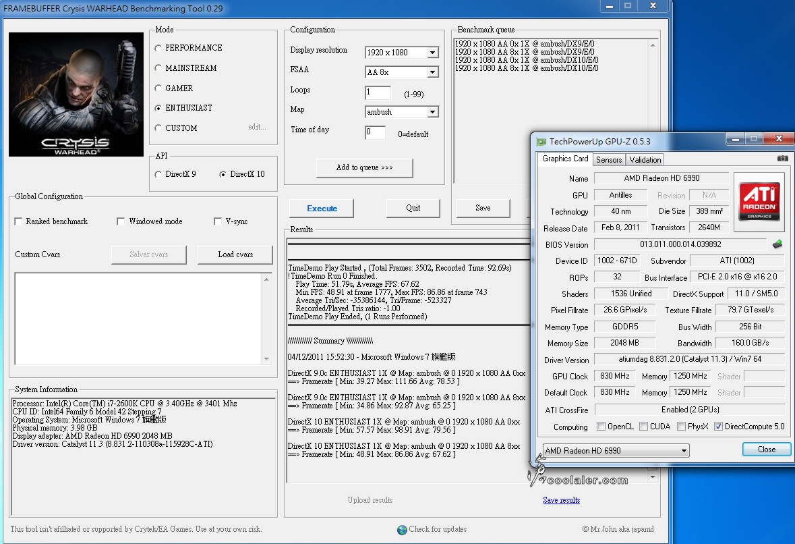
Task: Open the Save results link
Action: pos(561,500)
